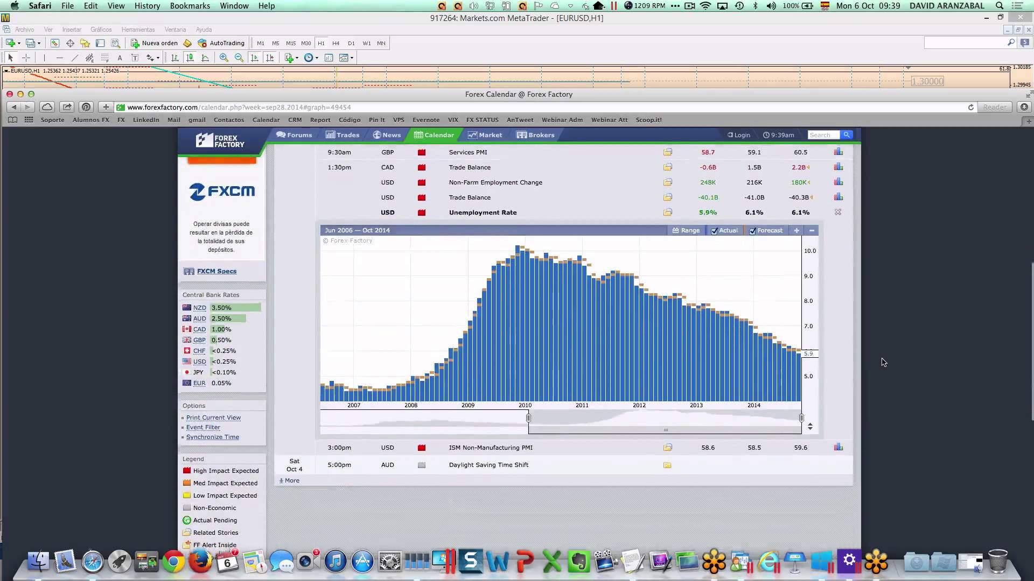The image size is (1034, 581).
Task: Click the chart resize up-down arrows
Action: (810, 426)
